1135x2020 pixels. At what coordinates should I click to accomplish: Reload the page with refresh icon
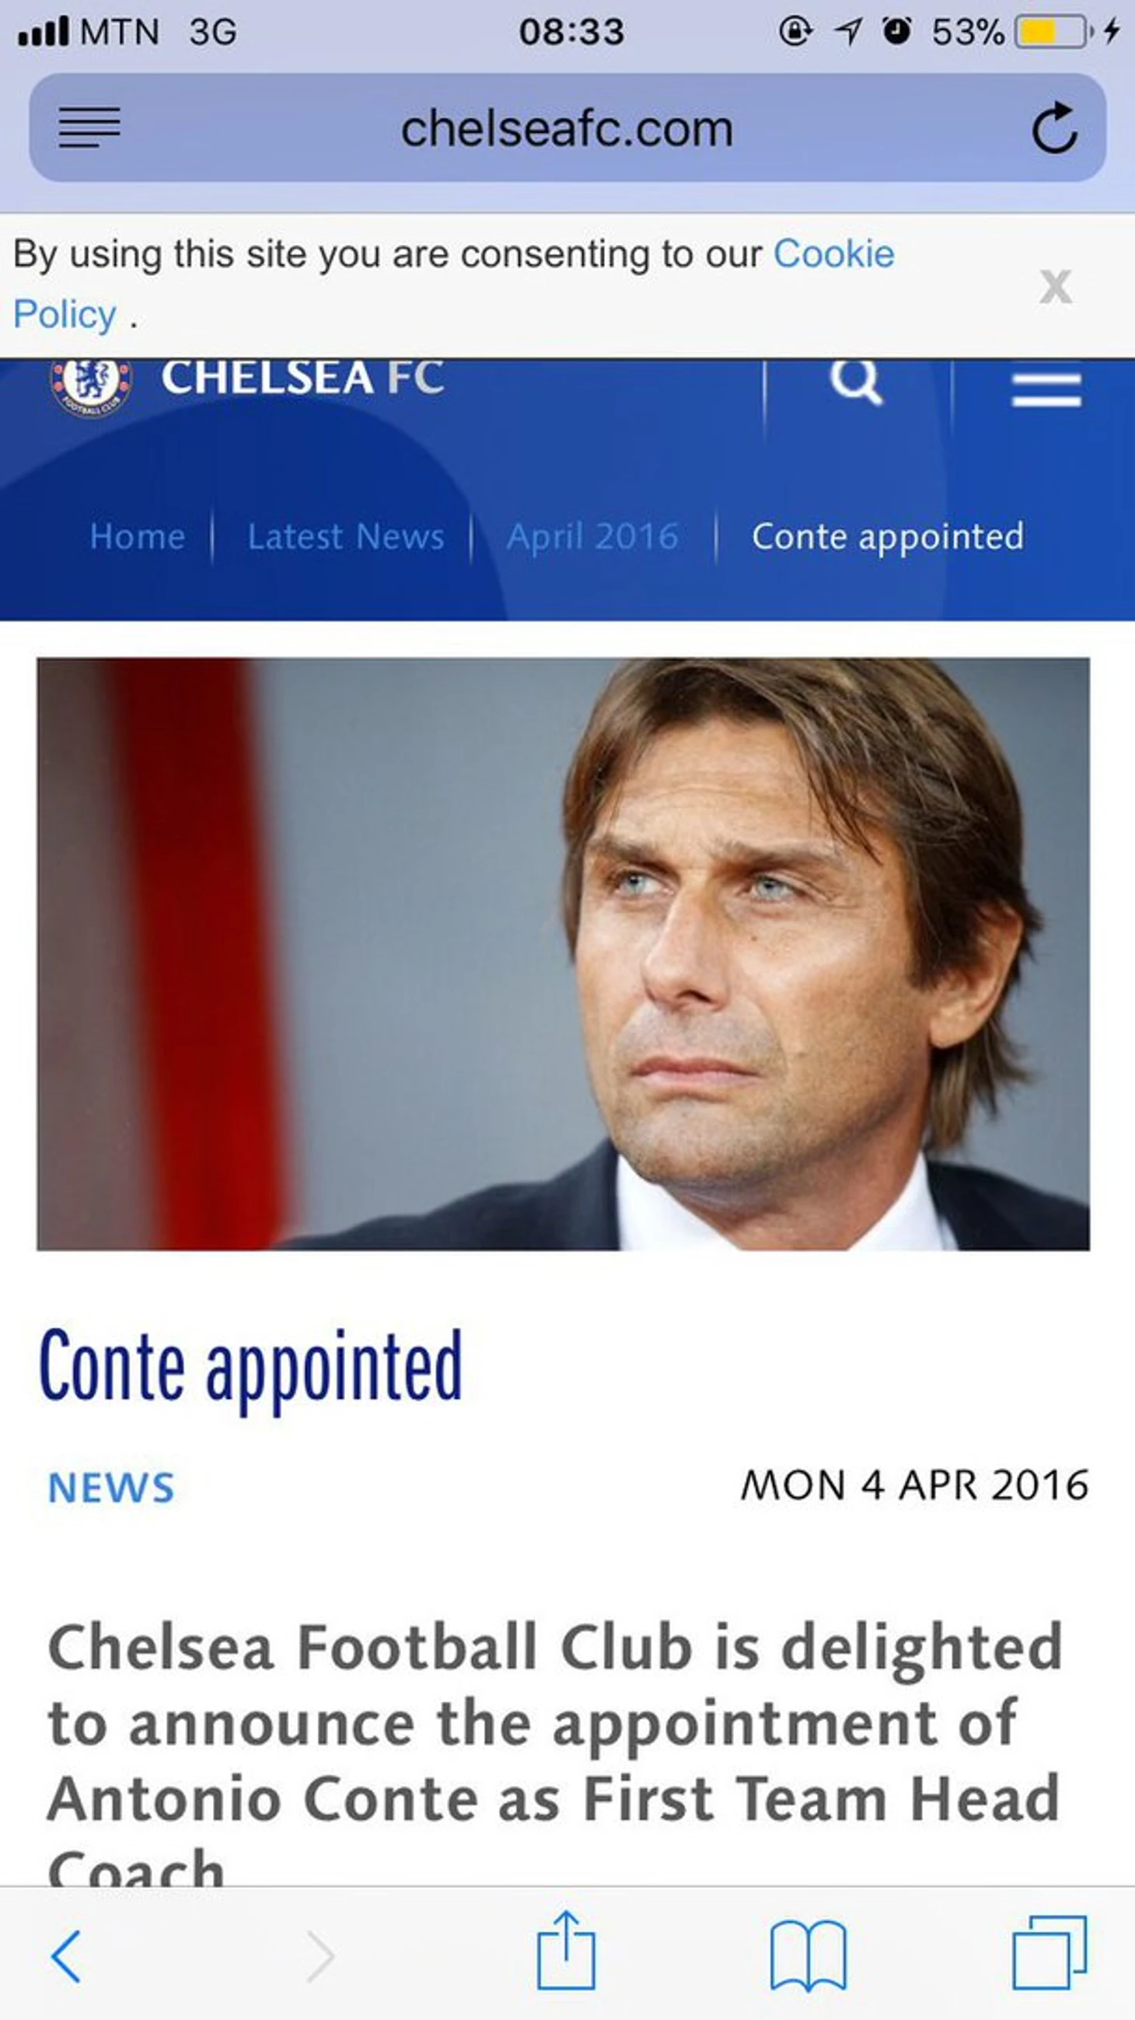[1054, 127]
